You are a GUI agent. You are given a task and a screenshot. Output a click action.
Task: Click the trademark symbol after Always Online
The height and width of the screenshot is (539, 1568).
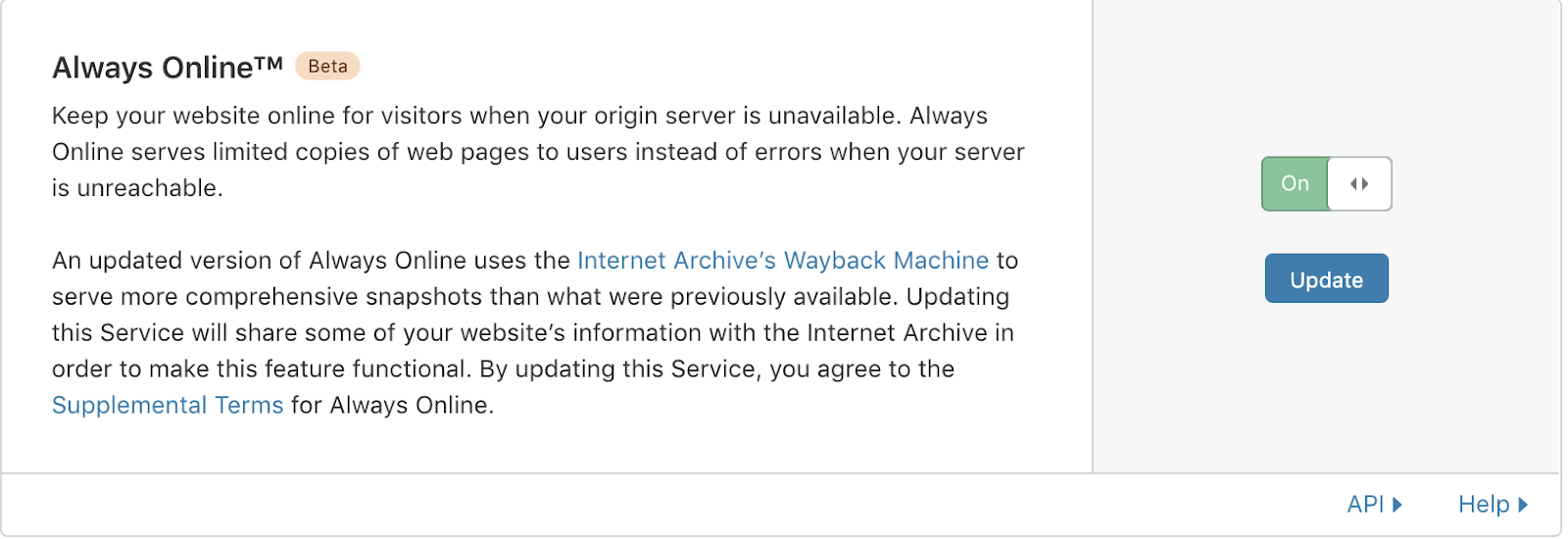pos(269,64)
